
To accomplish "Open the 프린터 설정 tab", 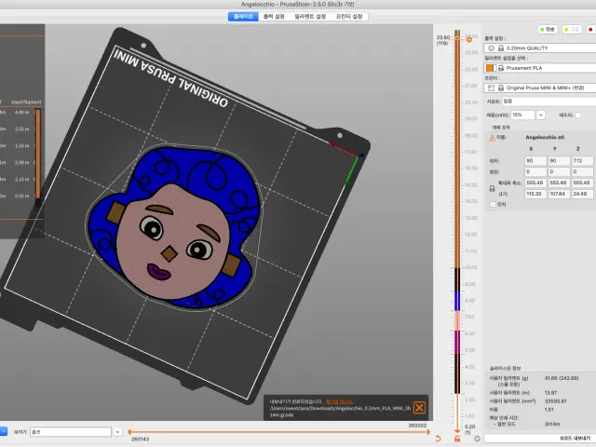I will pyautogui.click(x=349, y=17).
